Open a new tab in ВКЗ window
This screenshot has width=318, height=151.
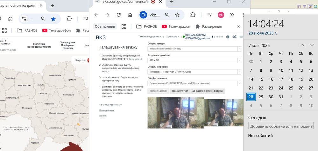click(x=172, y=2)
